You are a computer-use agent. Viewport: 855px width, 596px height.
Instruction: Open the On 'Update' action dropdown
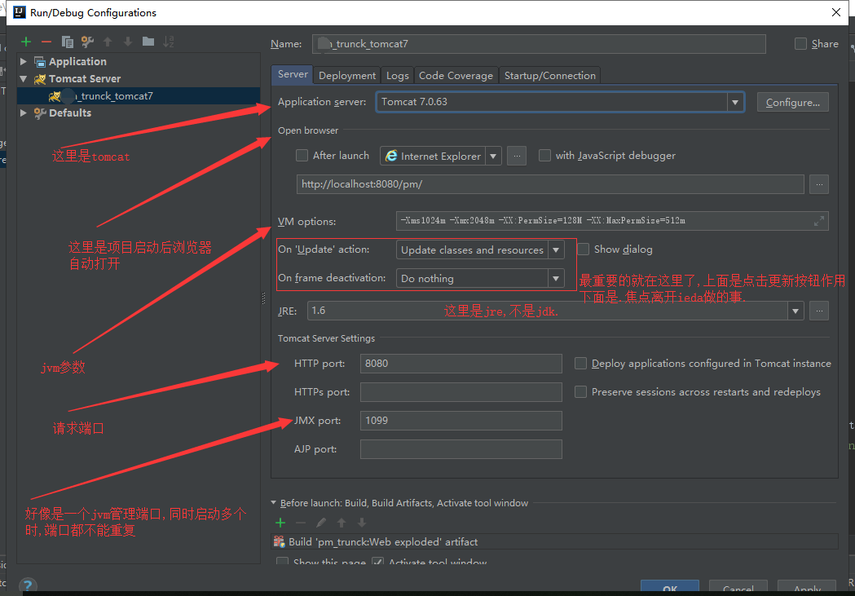click(x=556, y=249)
